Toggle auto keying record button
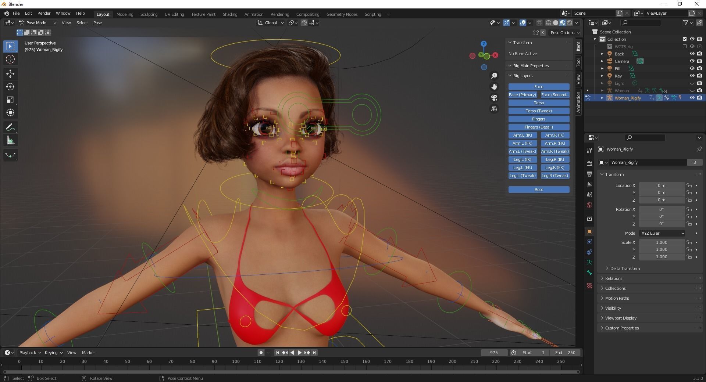Image resolution: width=706 pixels, height=382 pixels. (261, 353)
